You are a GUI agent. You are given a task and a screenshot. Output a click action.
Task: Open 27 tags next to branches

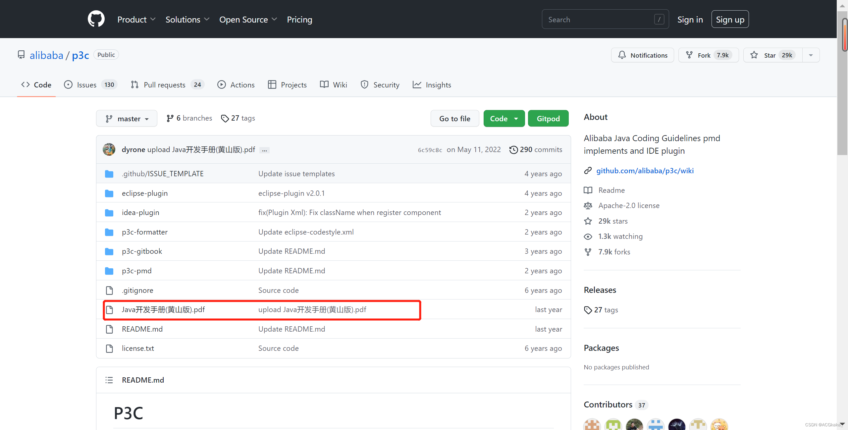(238, 118)
